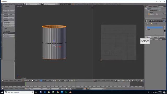Add a material slot with plus icon

click(165, 27)
